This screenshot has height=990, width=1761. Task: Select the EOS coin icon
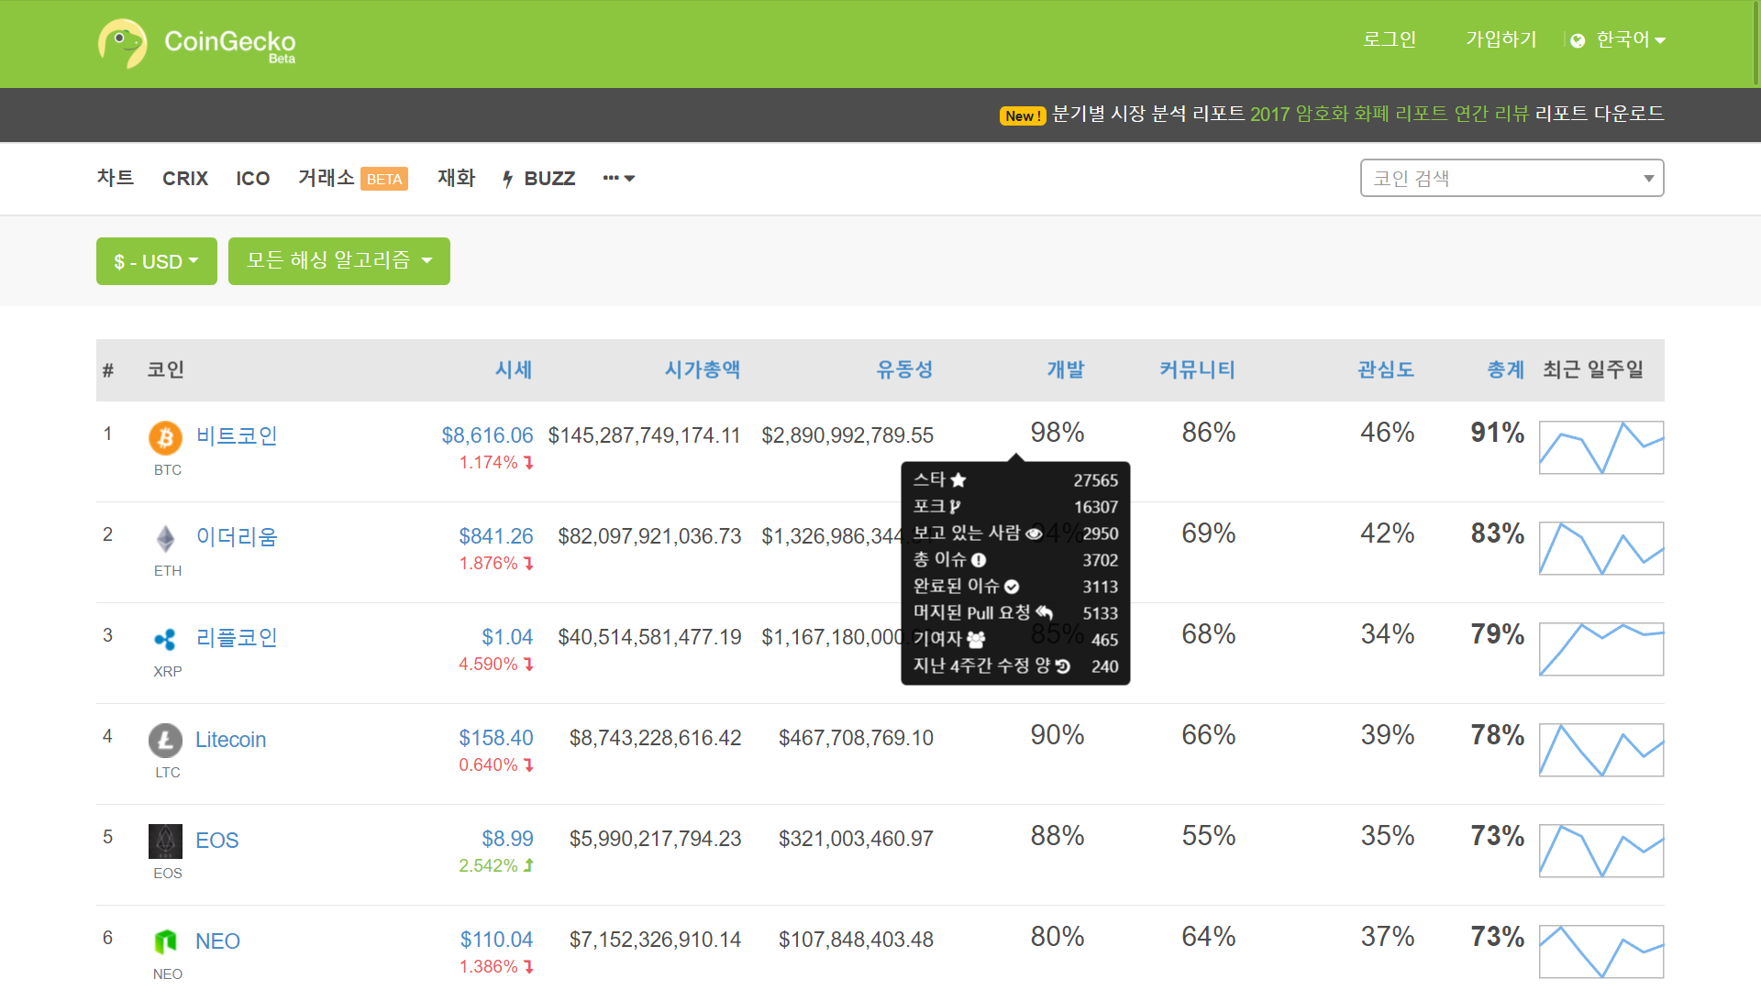click(x=166, y=841)
